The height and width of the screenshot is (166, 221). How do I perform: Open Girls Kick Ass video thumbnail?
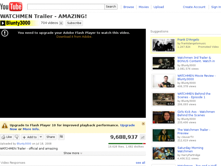[x=164, y=117]
